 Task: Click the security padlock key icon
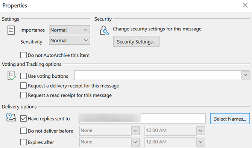tap(104, 30)
